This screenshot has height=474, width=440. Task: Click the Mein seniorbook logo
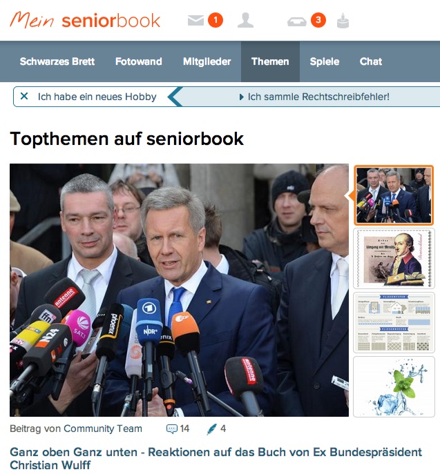pyautogui.click(x=85, y=20)
